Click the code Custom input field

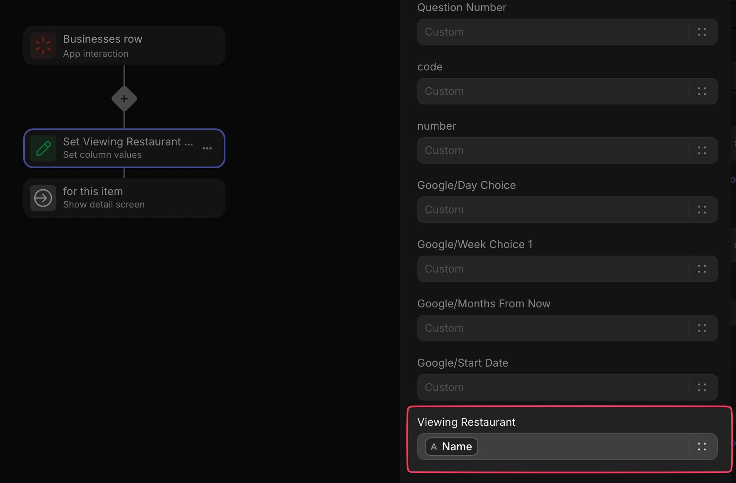(x=553, y=91)
